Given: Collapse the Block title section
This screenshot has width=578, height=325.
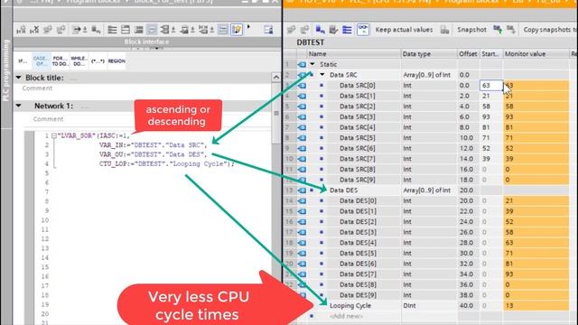Looking at the screenshot, I should [x=18, y=78].
